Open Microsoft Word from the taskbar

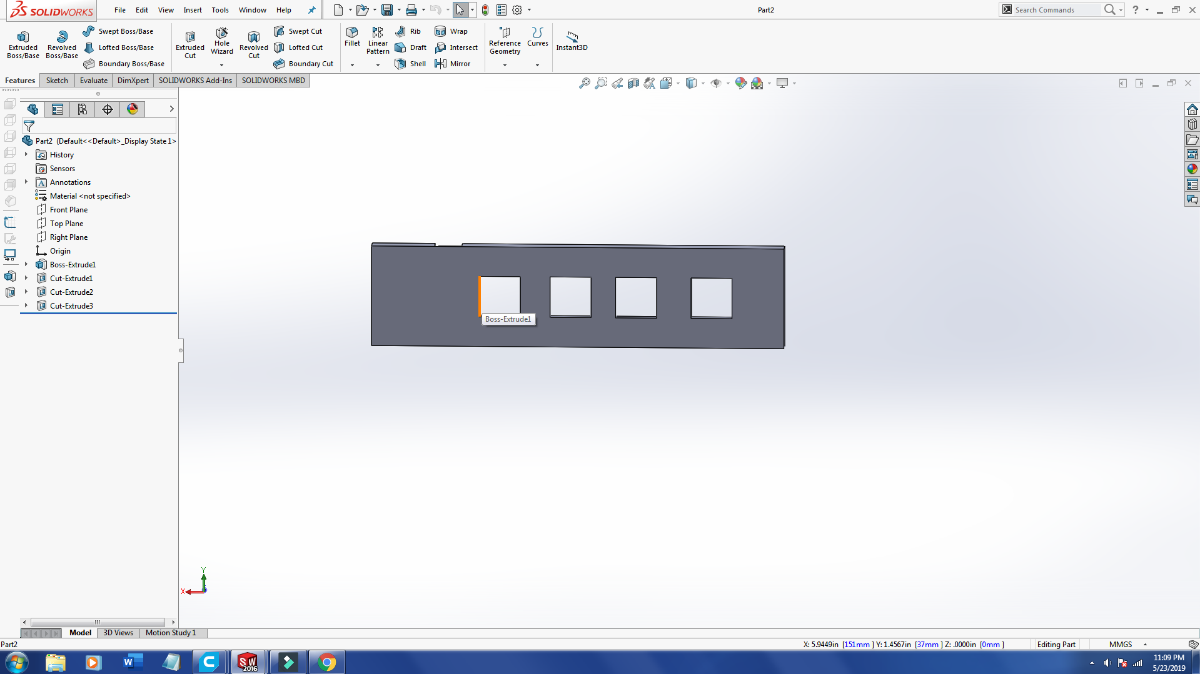click(x=133, y=662)
